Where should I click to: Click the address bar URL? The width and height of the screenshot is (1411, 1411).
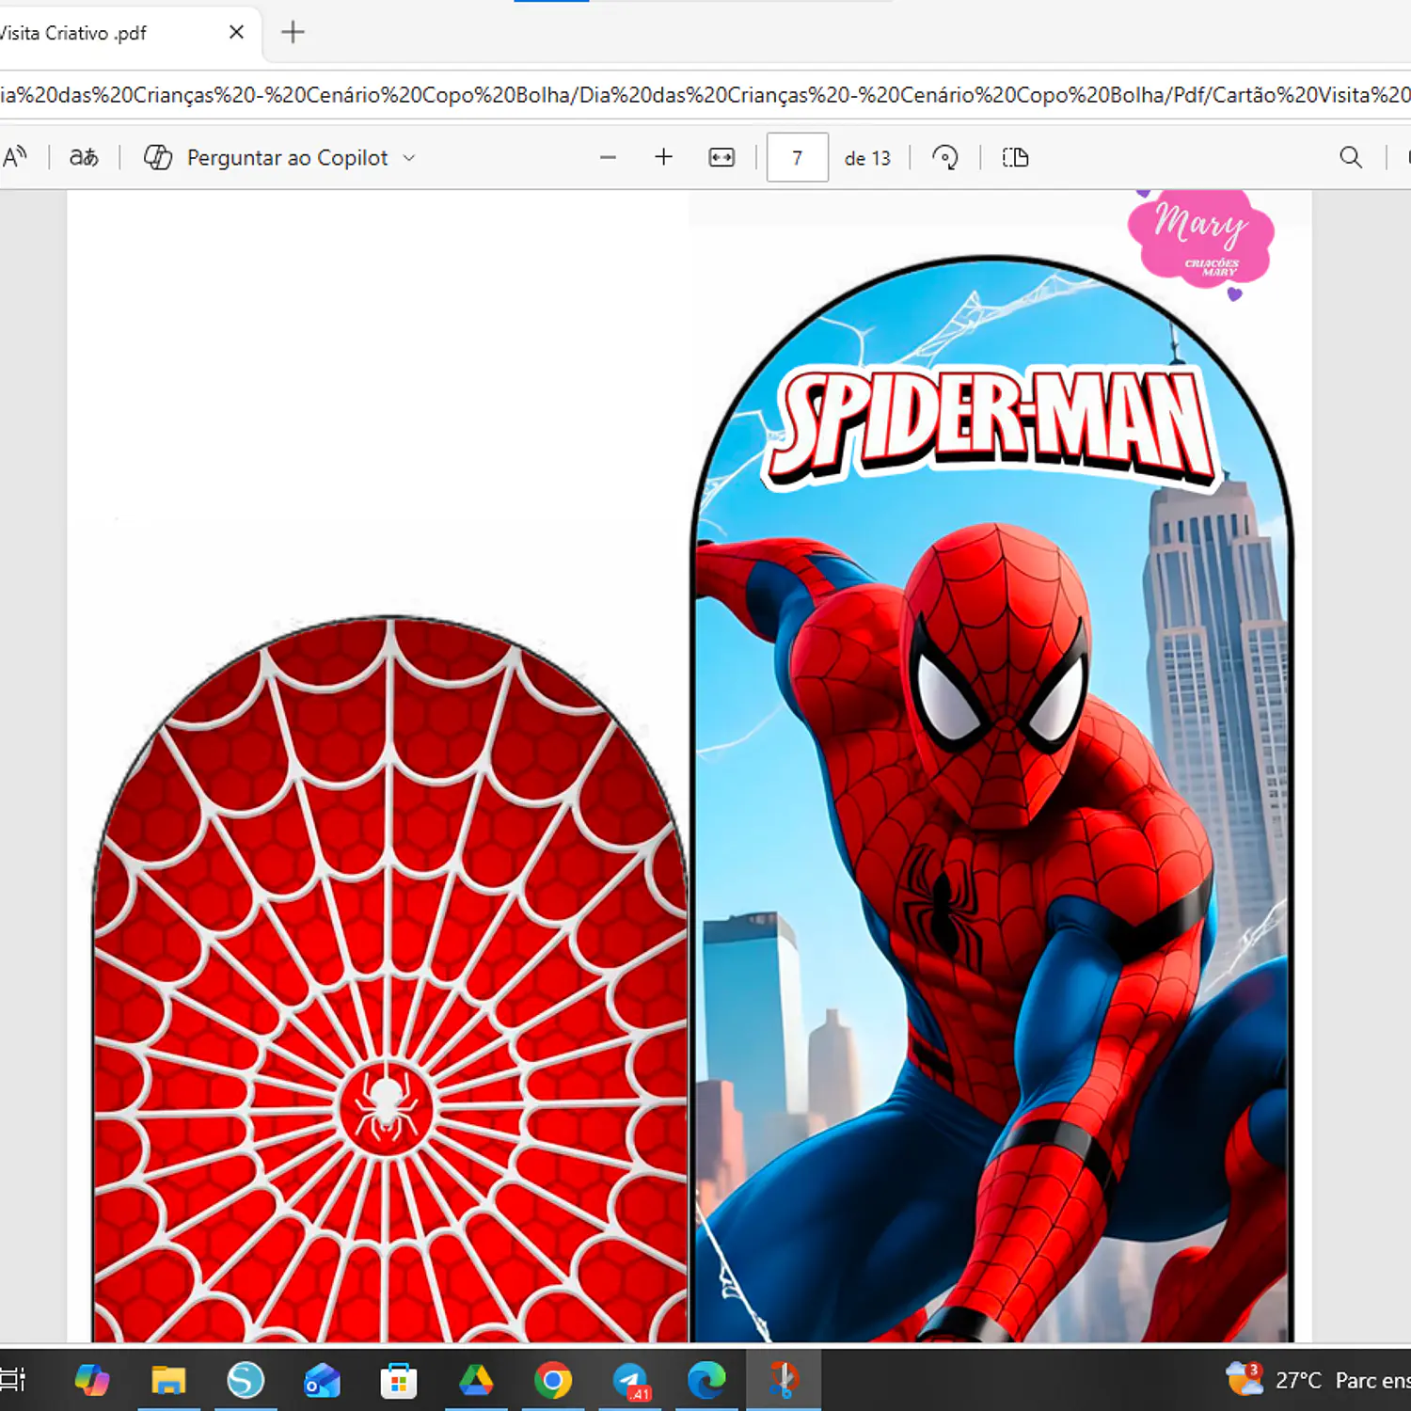[x=705, y=95]
